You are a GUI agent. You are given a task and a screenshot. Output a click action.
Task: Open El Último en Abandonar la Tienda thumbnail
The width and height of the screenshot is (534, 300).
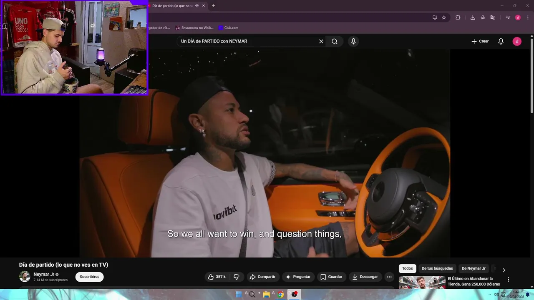coord(422,282)
